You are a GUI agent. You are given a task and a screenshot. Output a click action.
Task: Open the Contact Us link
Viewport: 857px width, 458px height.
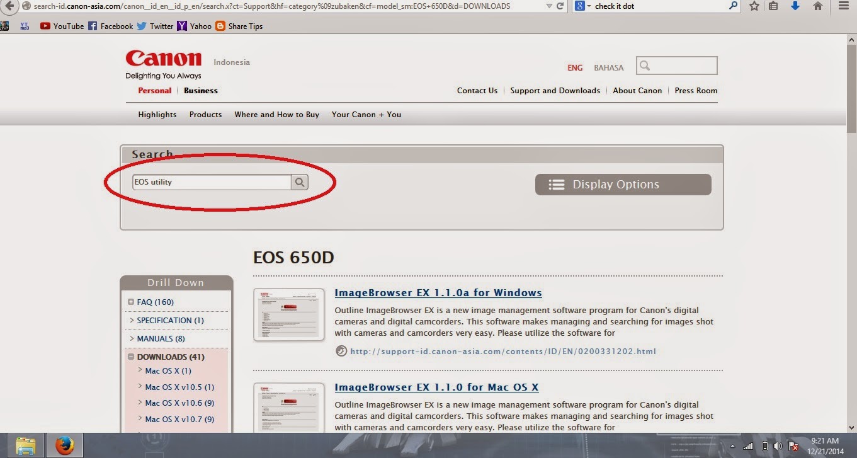[477, 91]
